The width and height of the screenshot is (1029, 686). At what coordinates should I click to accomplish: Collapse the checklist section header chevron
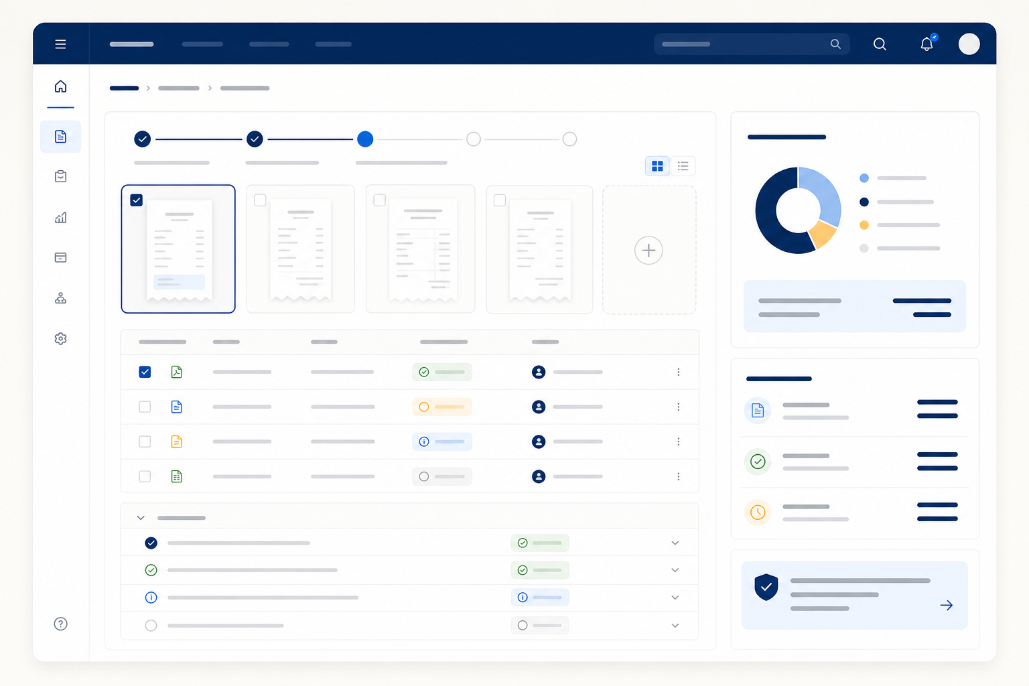pyautogui.click(x=141, y=518)
